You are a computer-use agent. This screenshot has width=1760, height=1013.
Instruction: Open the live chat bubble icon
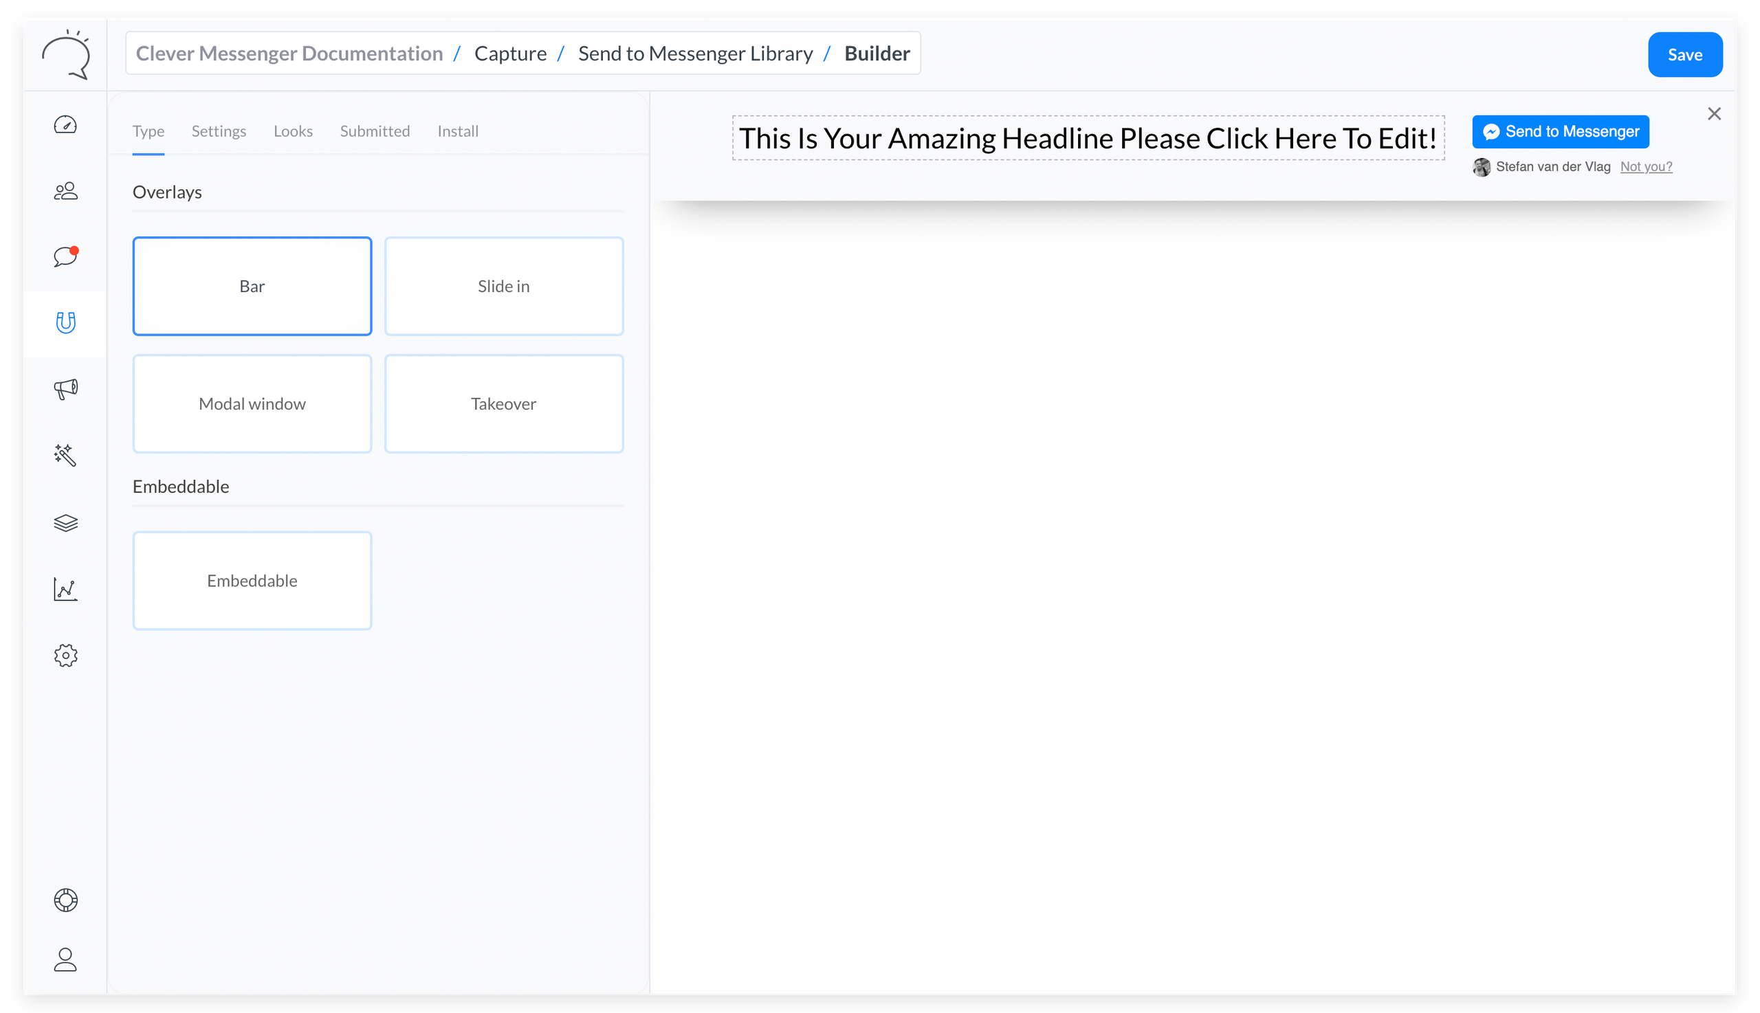click(x=65, y=256)
